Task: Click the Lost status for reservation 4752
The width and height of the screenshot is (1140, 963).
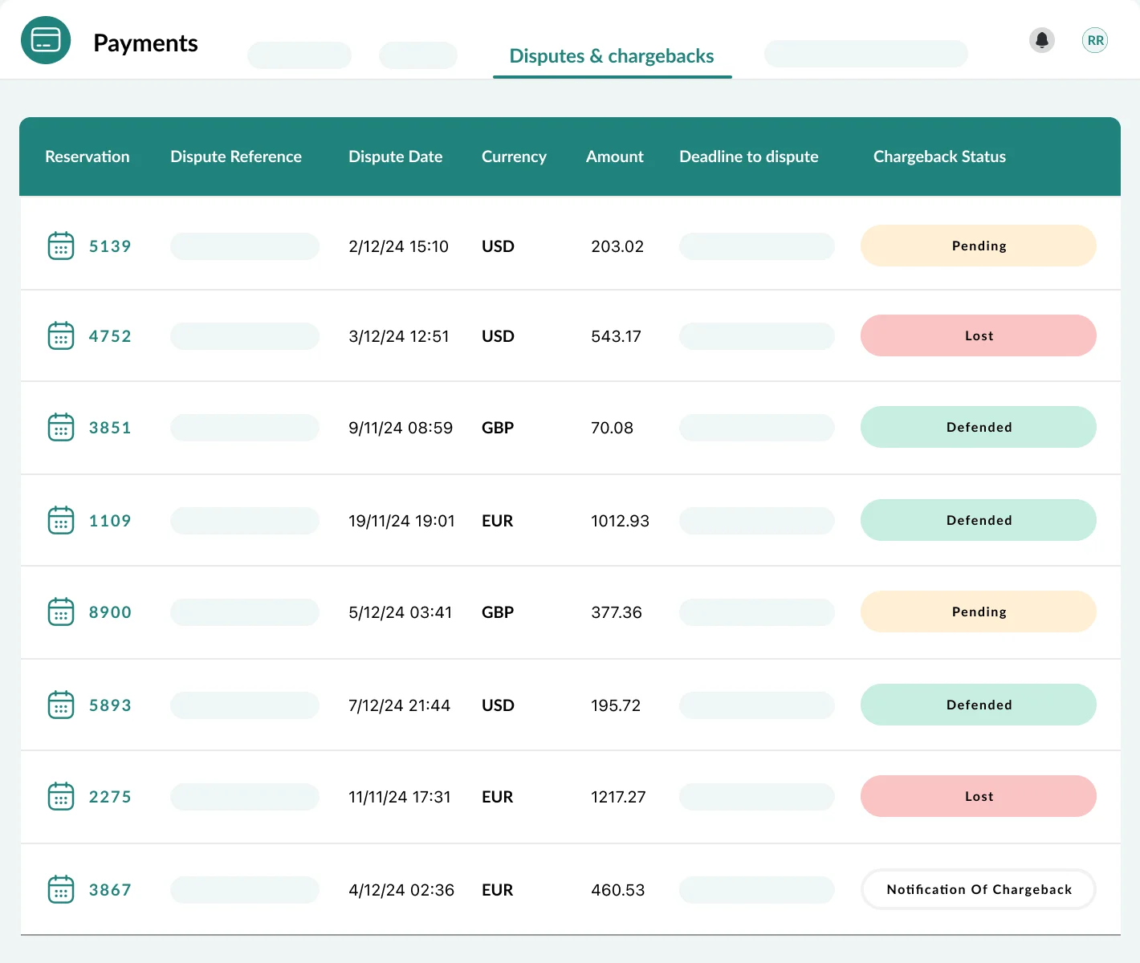Action: (978, 335)
